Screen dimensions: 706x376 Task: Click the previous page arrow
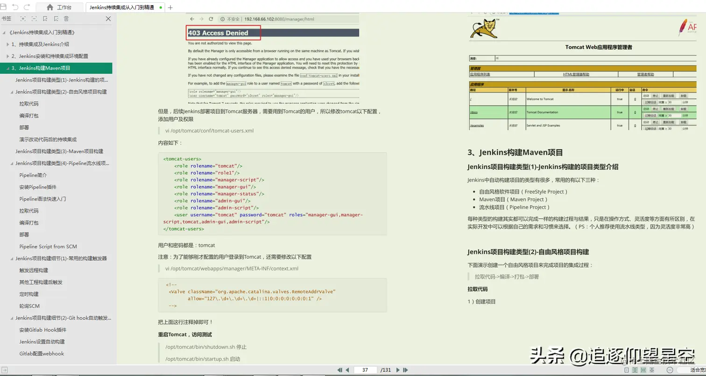click(347, 370)
